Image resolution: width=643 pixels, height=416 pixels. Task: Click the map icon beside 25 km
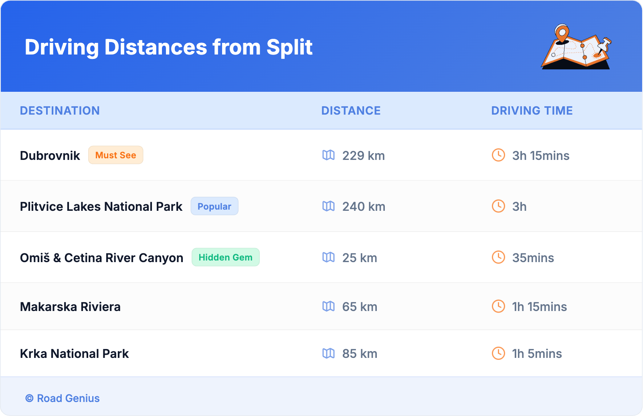[328, 257]
